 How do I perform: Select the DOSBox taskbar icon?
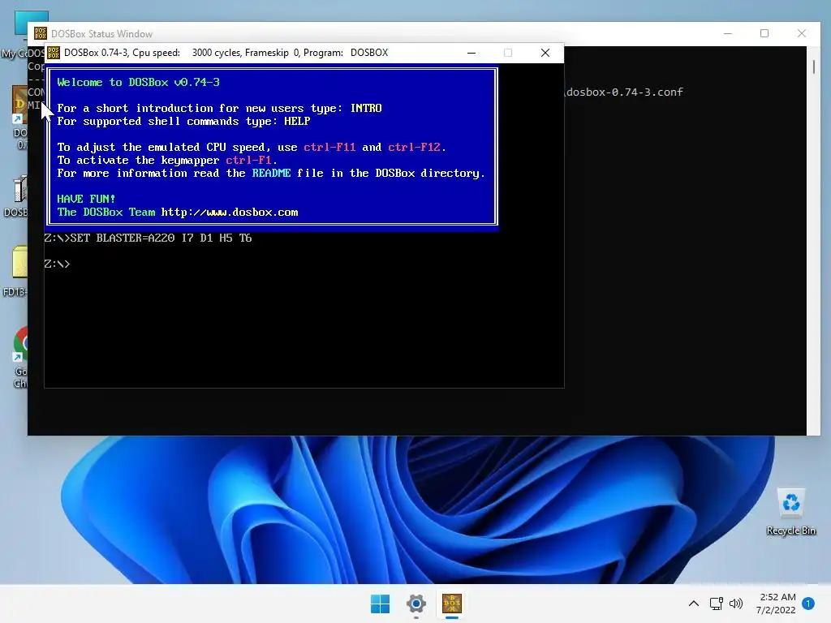(452, 604)
